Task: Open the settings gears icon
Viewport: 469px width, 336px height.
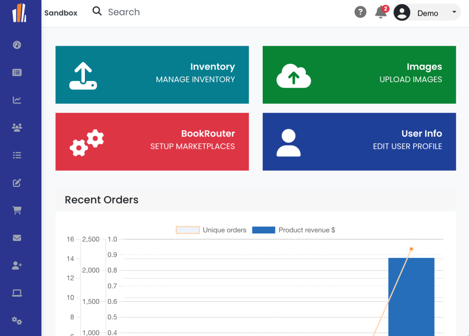Action: [17, 321]
